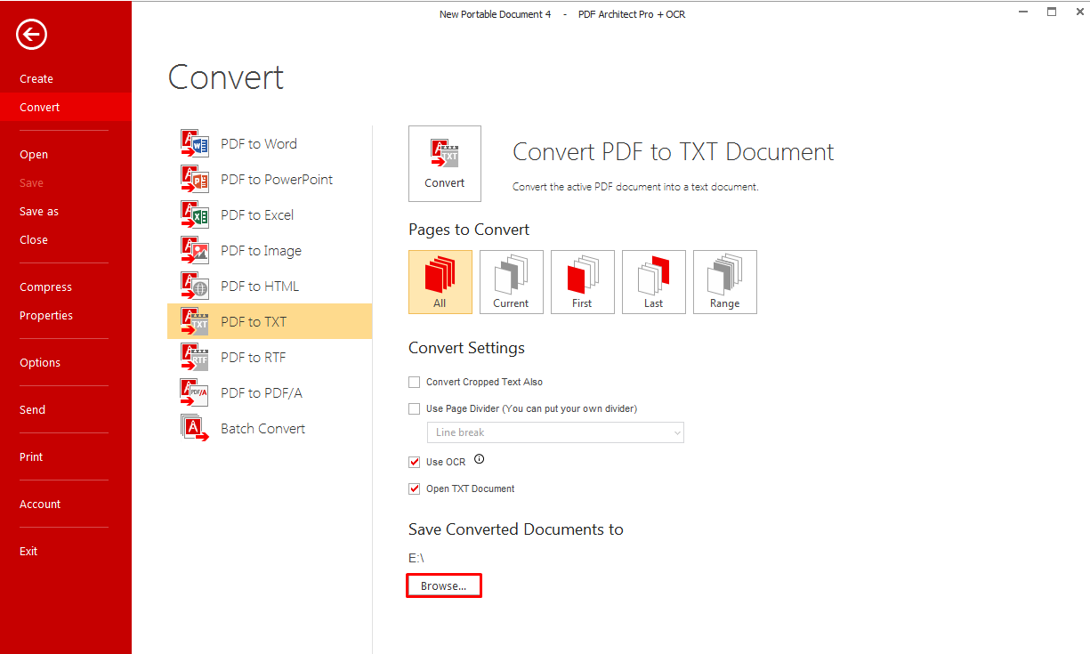Click the Browse... button for the save location

[x=444, y=585]
